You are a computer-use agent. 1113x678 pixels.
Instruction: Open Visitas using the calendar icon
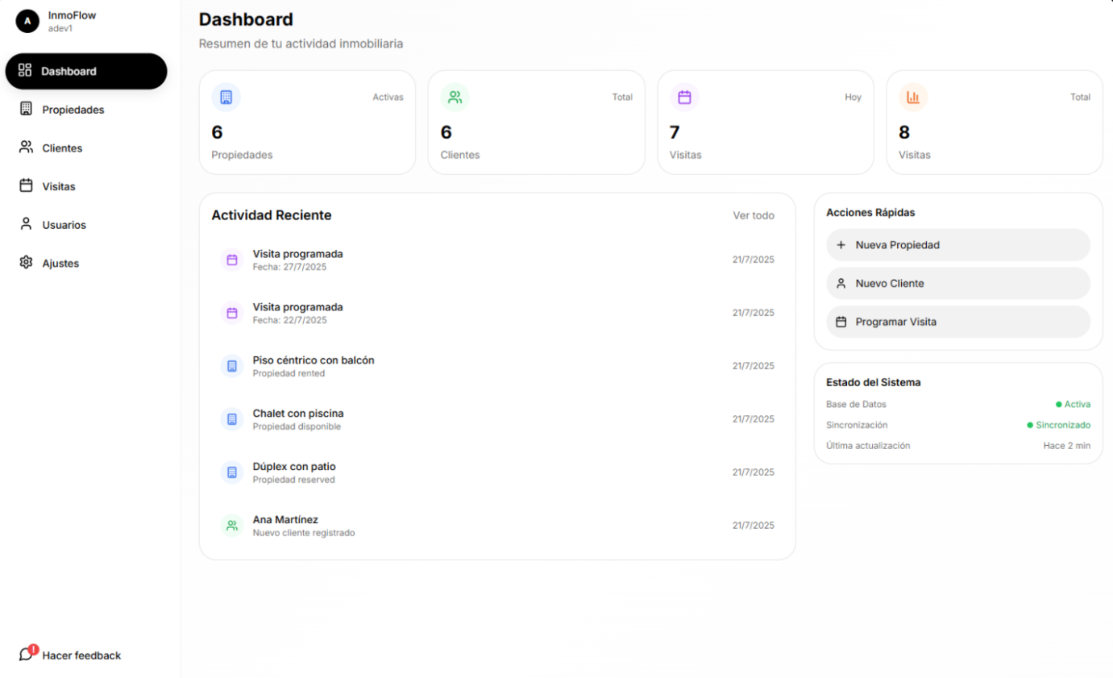coord(27,186)
